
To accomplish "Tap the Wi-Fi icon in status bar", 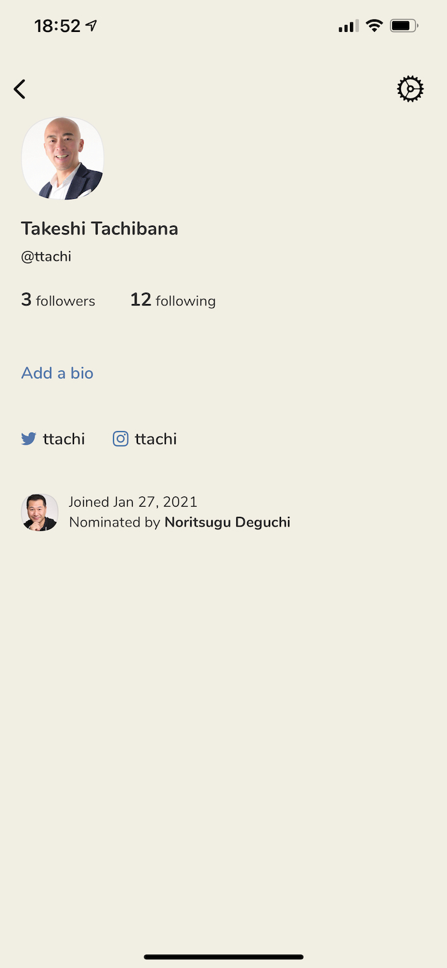I will pos(374,26).
